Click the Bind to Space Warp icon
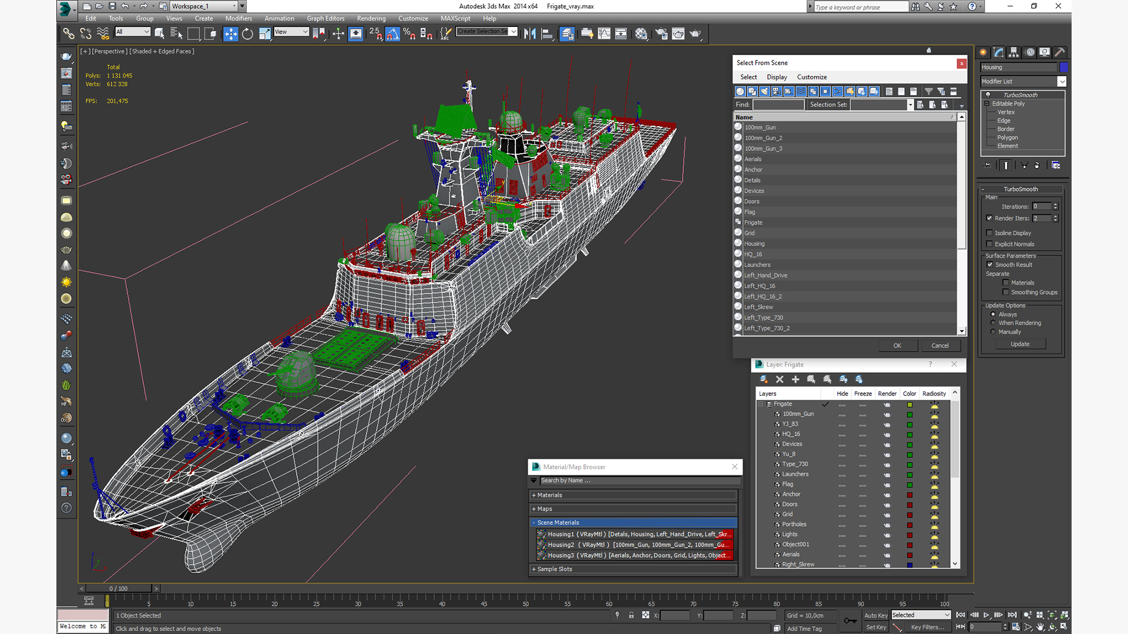This screenshot has height=634, width=1128. click(x=103, y=34)
